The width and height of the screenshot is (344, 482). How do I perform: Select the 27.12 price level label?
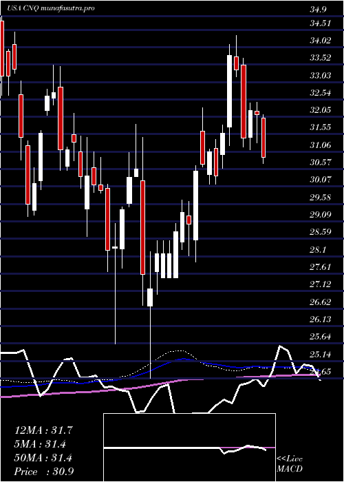tap(321, 284)
